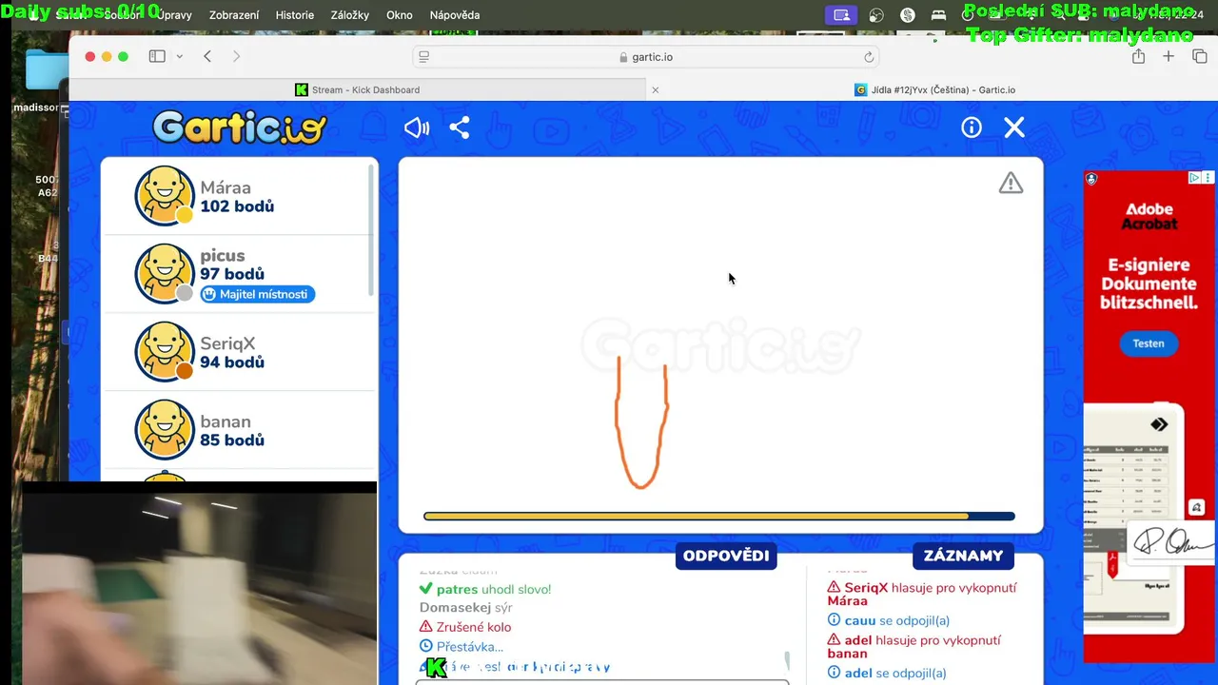The height and width of the screenshot is (685, 1218).
Task: Click Máraa's player avatar
Action: pos(165,196)
